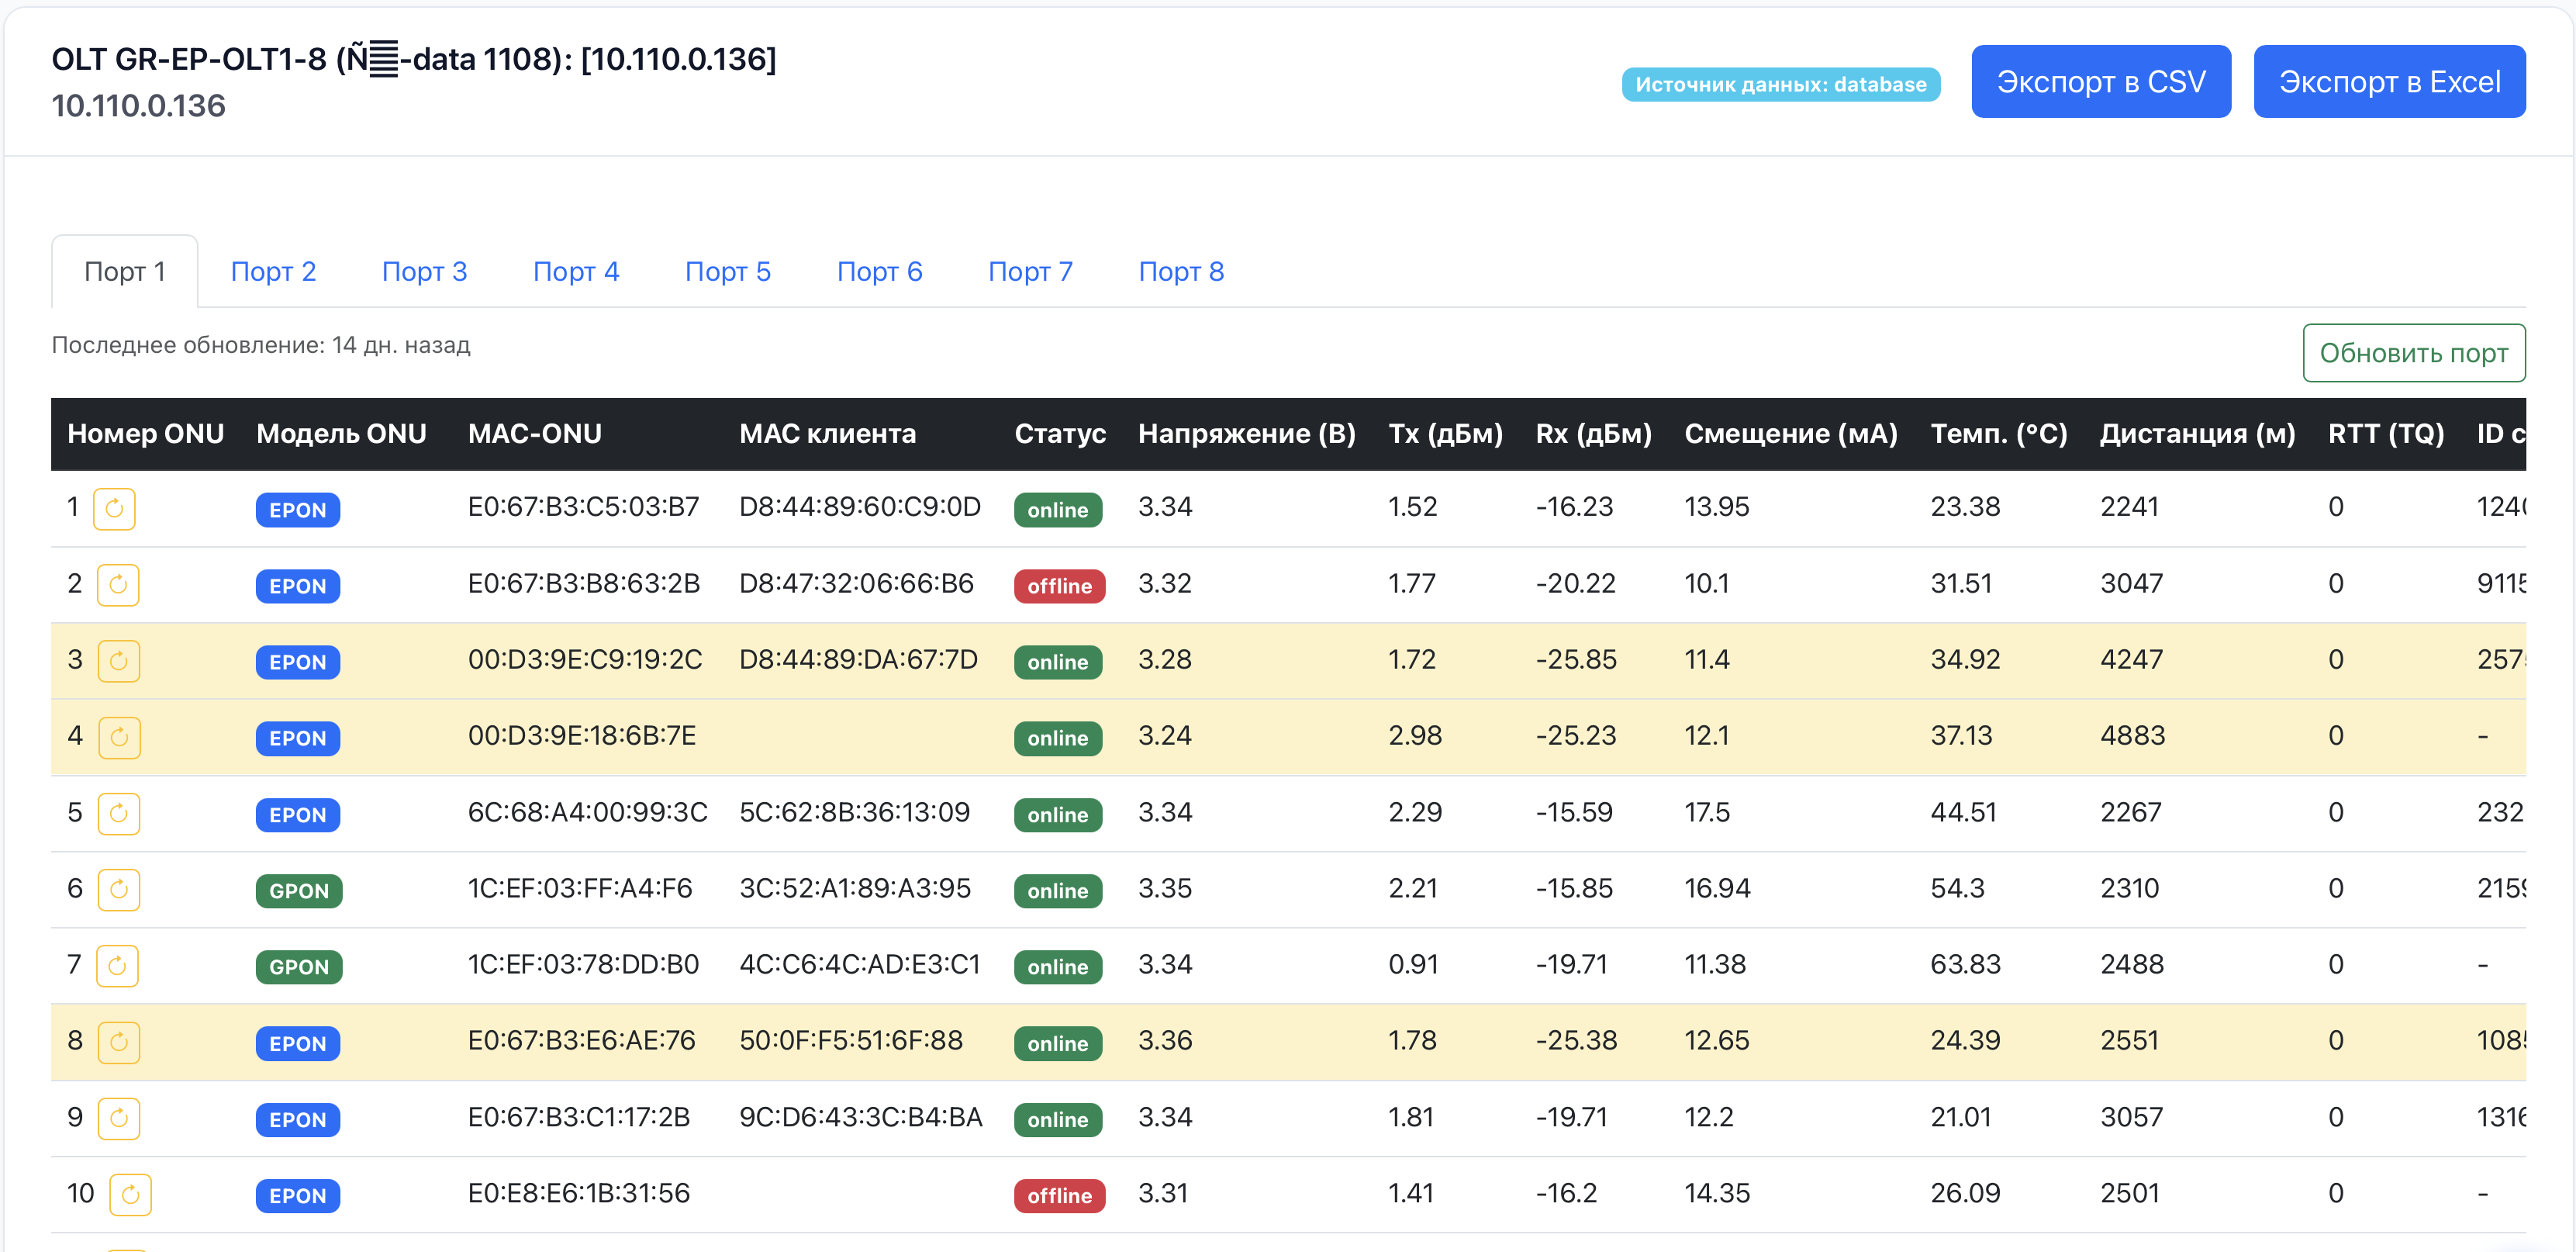Click distance value 4883
Screen dimensions: 2576x1252
point(2132,735)
